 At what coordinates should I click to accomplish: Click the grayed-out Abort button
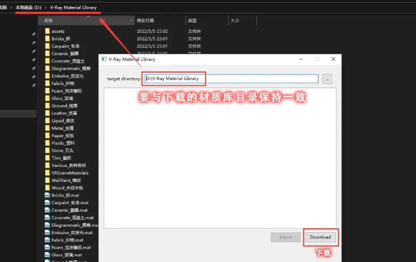(x=286, y=237)
